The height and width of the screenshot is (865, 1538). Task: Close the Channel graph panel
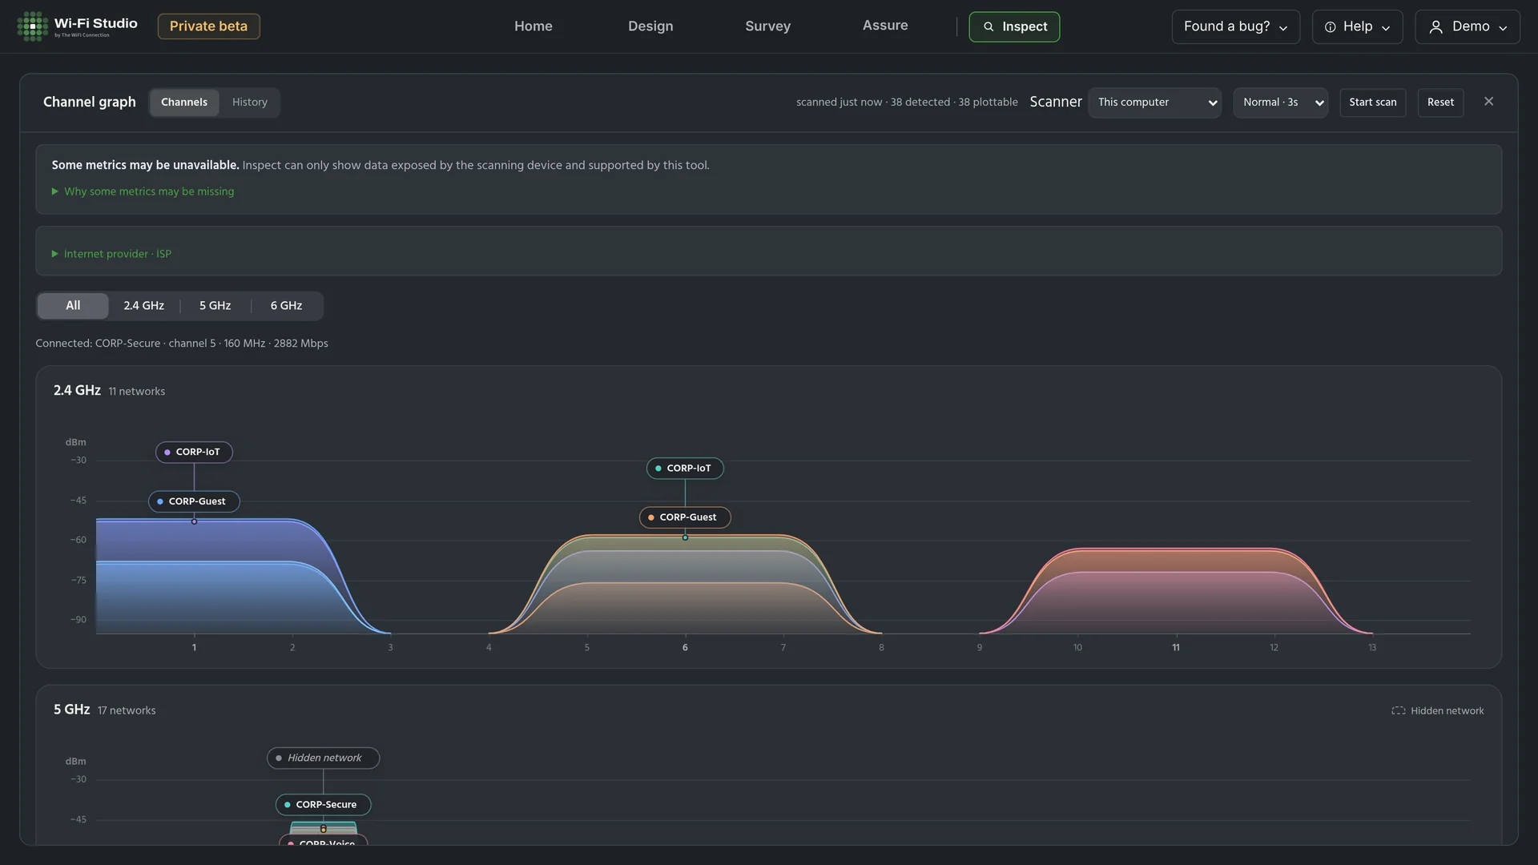pyautogui.click(x=1488, y=101)
